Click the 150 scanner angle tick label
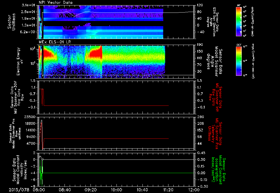The width and height of the screenshot is (280, 193). (200, 51)
